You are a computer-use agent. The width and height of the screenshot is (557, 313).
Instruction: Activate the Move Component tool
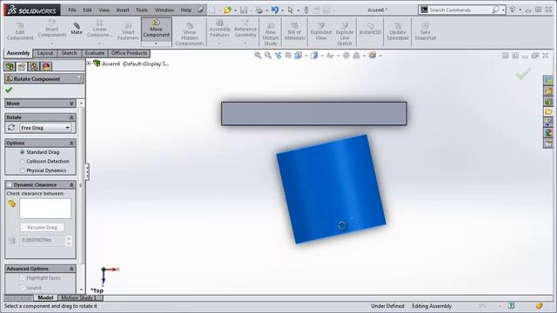(x=157, y=29)
